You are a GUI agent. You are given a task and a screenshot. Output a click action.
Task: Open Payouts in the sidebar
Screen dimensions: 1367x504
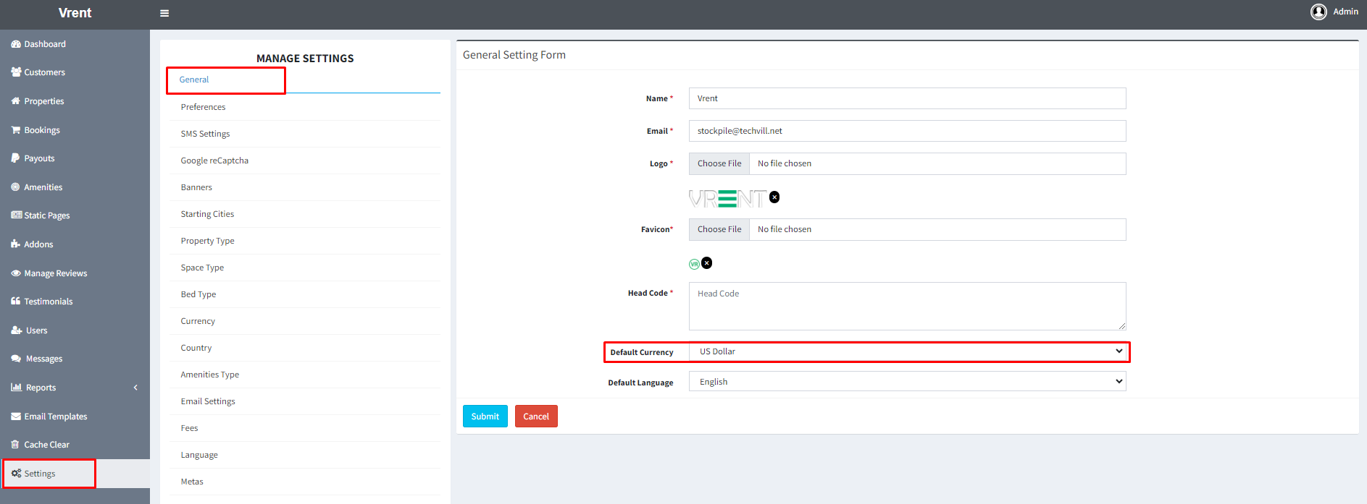tap(39, 158)
